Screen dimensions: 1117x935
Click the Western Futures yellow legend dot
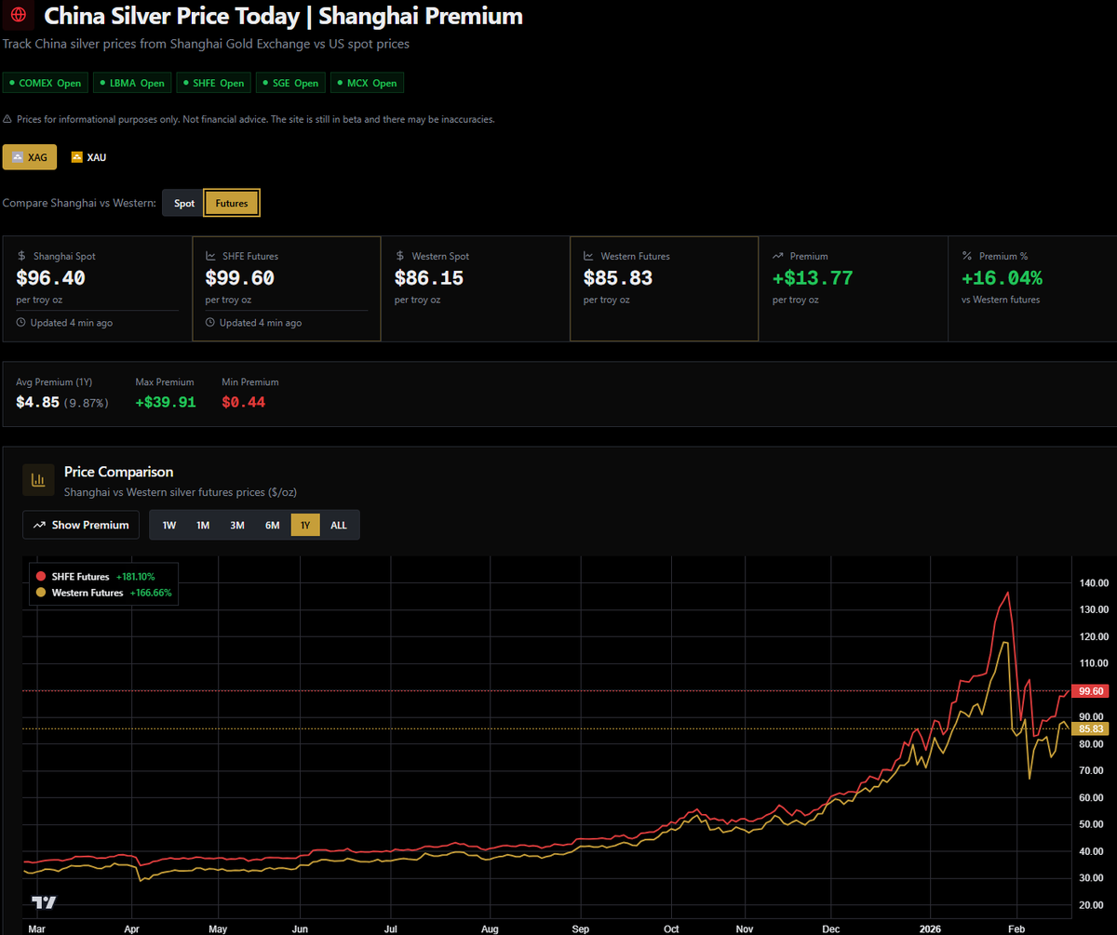pos(40,593)
